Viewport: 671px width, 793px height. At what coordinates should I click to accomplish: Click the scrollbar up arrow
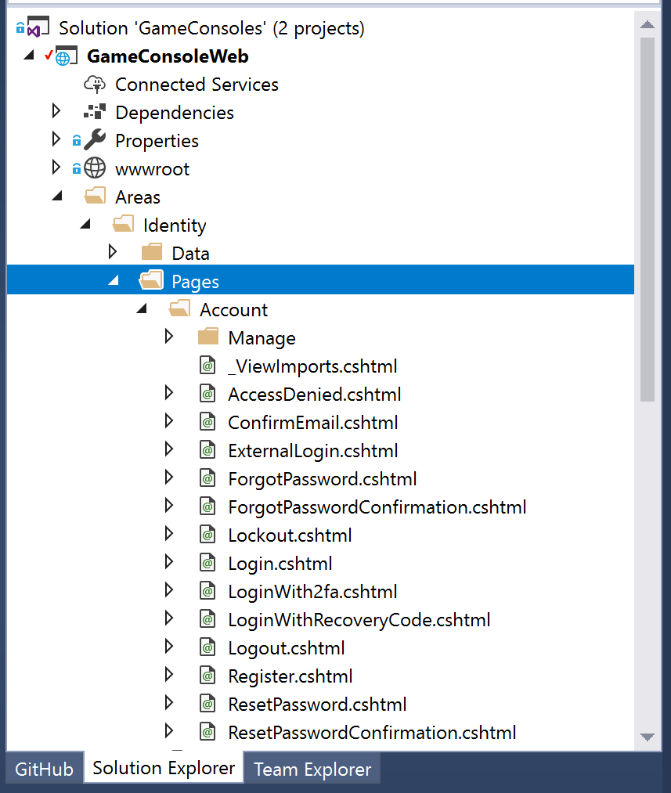coord(648,24)
